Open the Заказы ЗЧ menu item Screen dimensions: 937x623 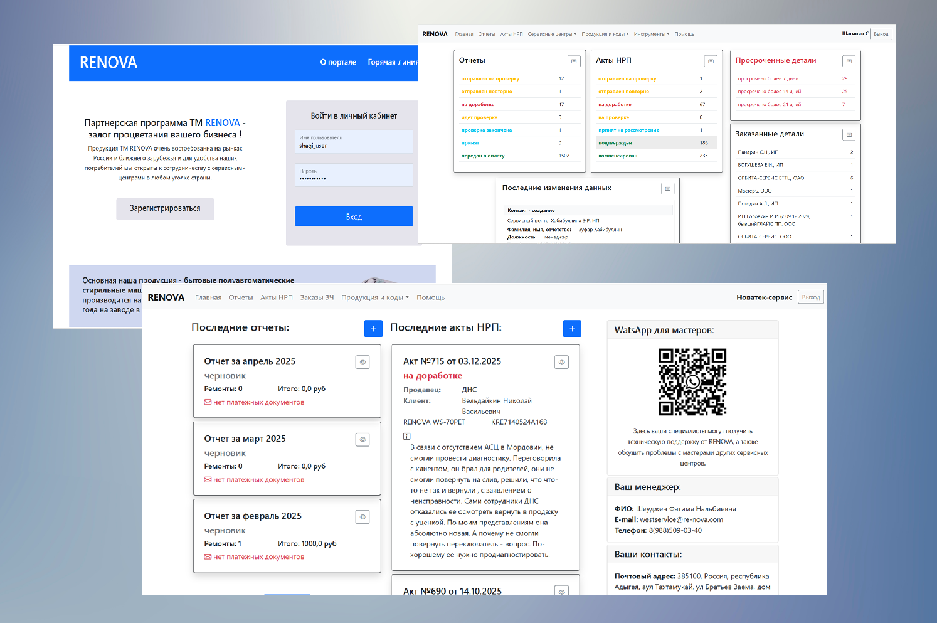[317, 297]
